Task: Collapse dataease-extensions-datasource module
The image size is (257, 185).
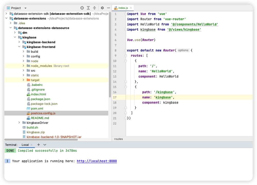Action: (x=11, y=28)
